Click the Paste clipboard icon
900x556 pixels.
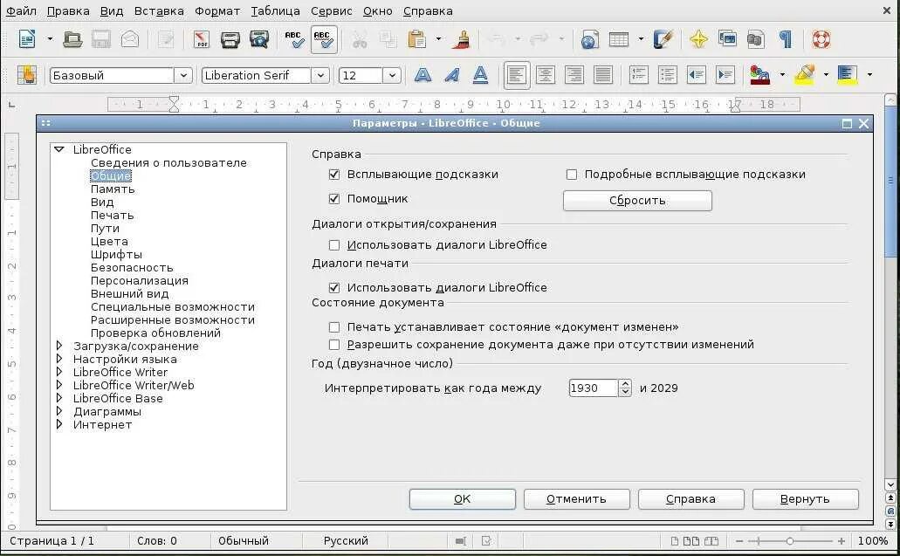417,39
